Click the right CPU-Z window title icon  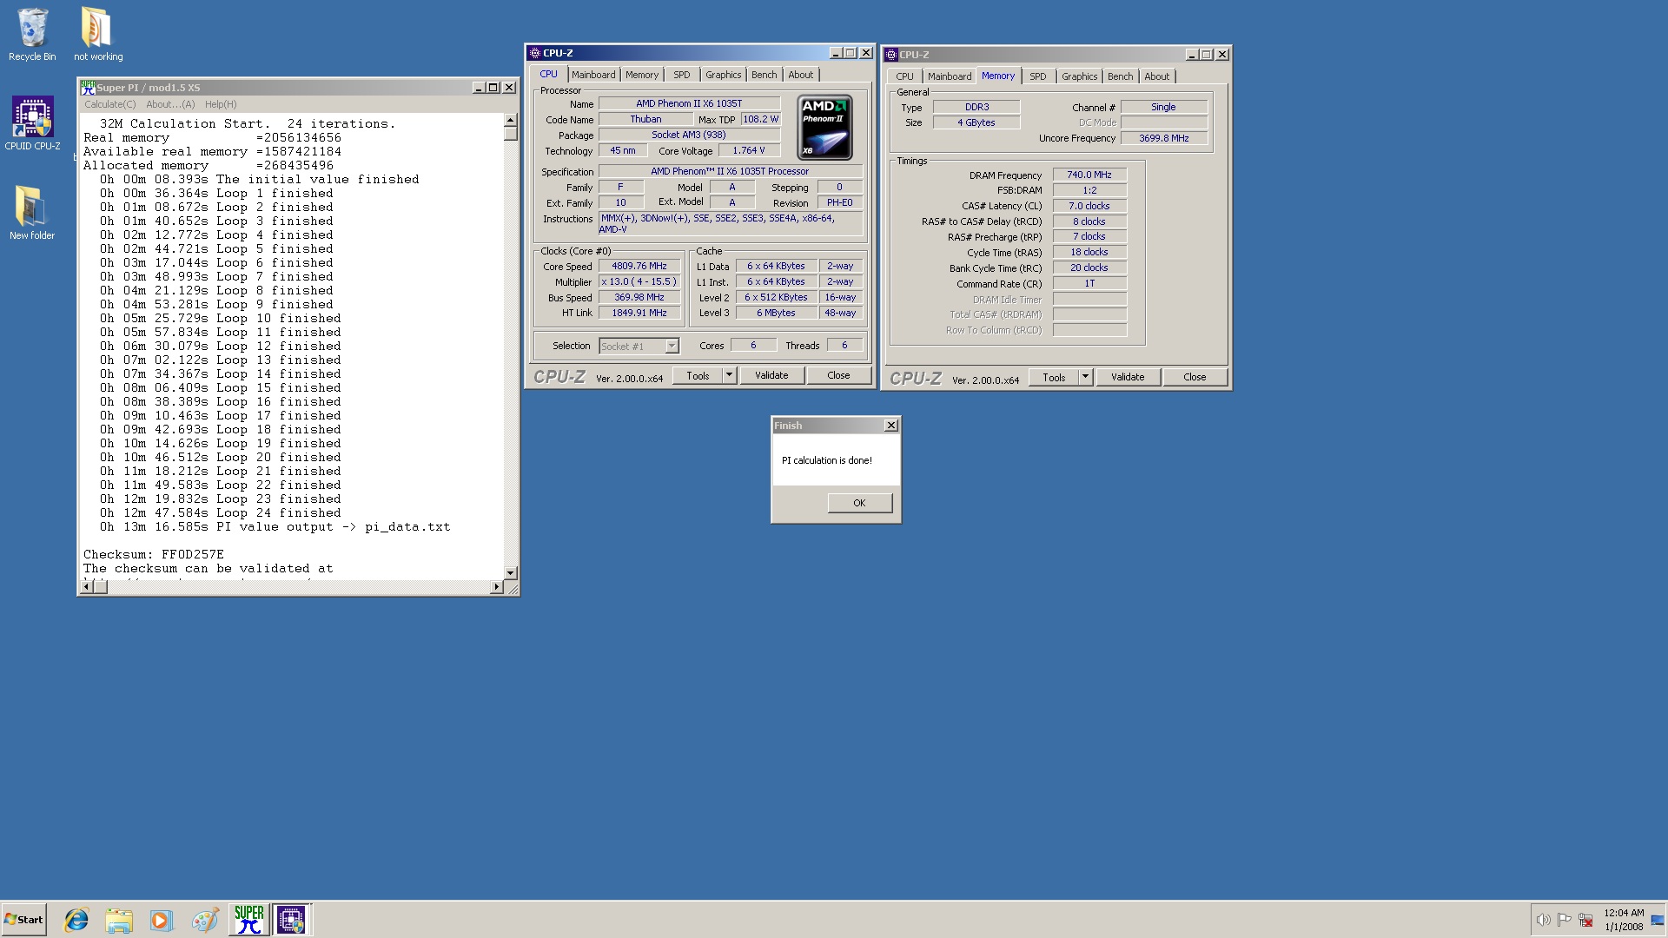(891, 55)
